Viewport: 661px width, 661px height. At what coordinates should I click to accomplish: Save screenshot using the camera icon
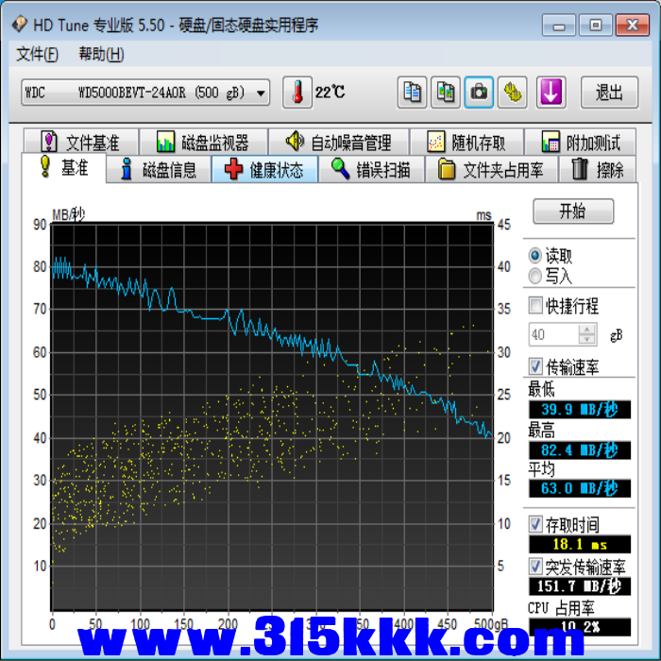pos(480,93)
